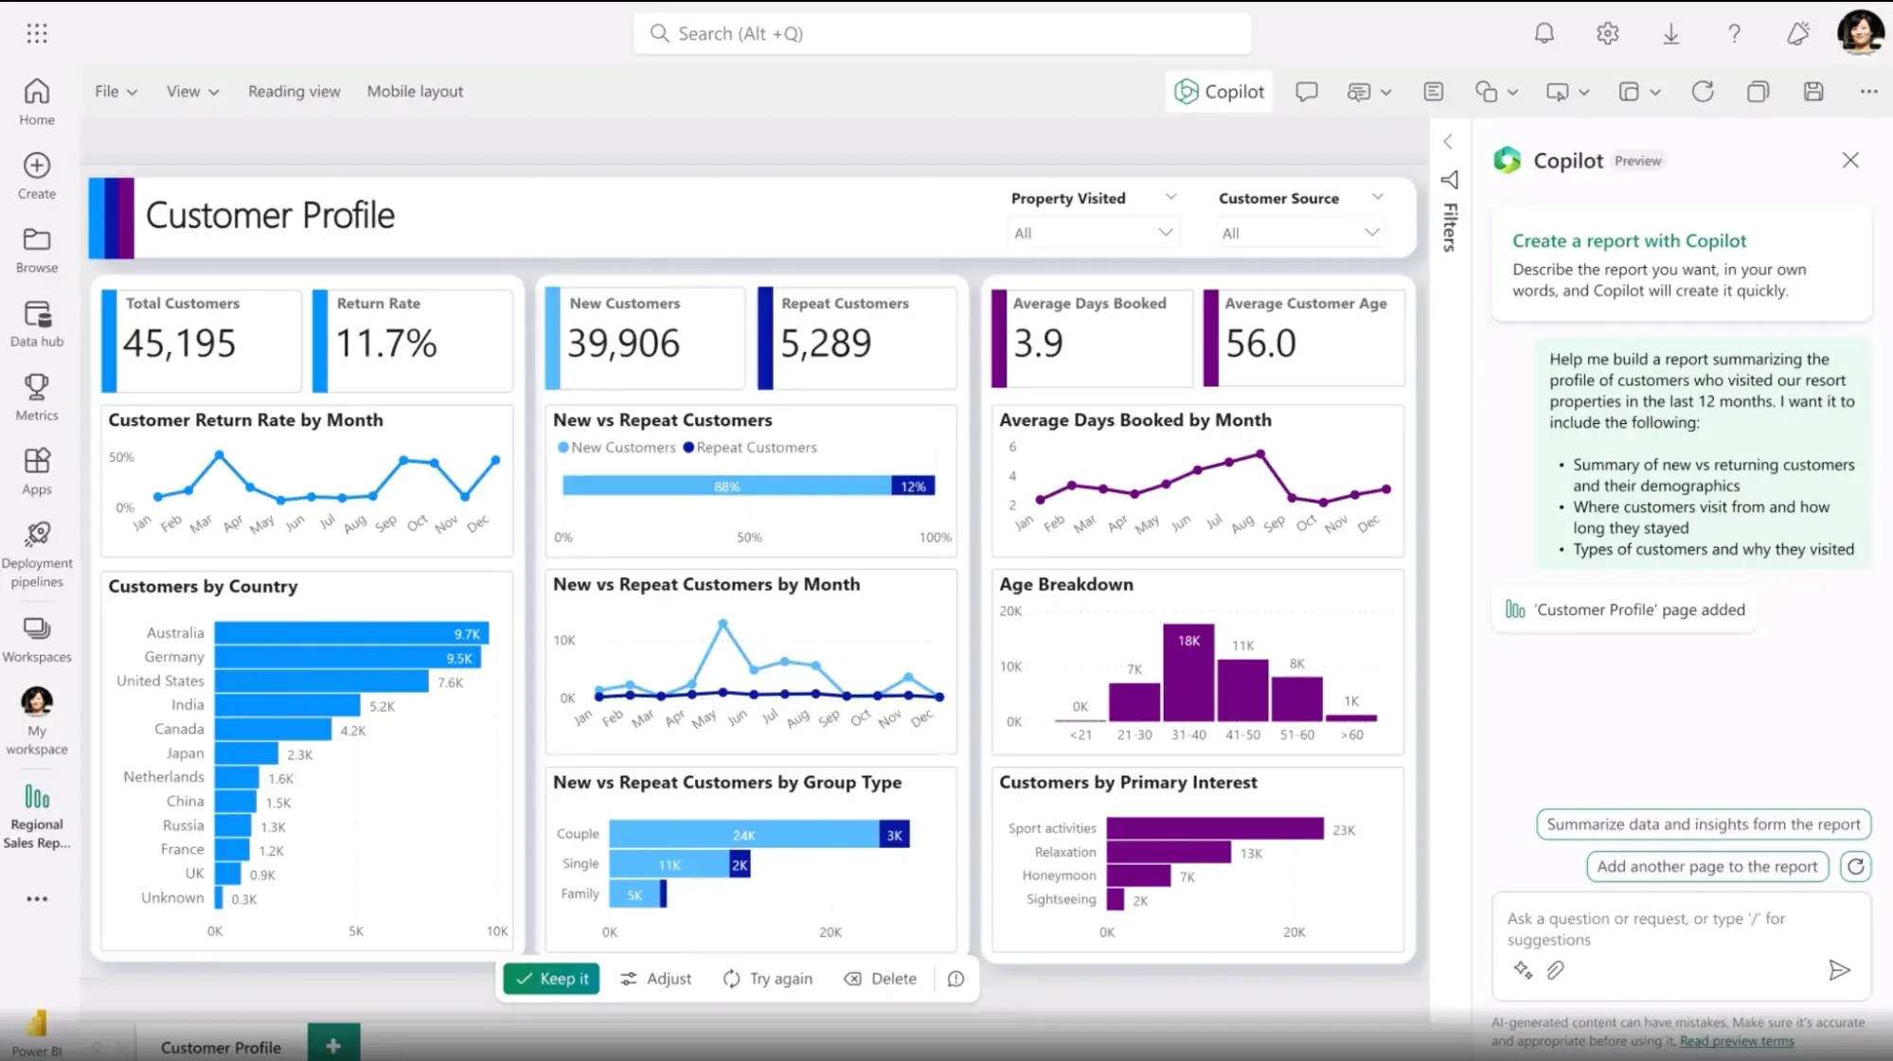The width and height of the screenshot is (1893, 1061).
Task: Click the Search box at top
Action: (941, 34)
